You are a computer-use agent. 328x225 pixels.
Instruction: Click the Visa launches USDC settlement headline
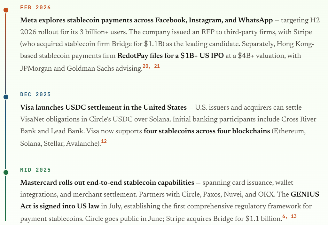pos(103,107)
